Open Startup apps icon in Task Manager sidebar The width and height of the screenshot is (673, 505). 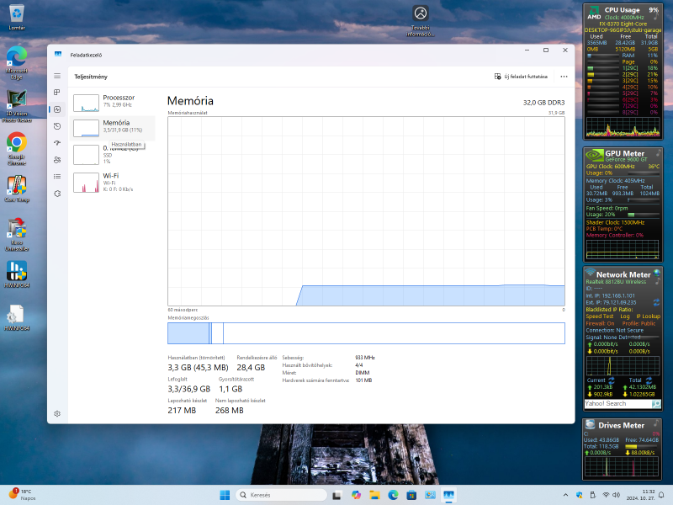[57, 143]
